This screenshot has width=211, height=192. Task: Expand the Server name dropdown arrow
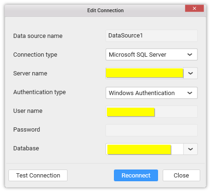[190, 73]
